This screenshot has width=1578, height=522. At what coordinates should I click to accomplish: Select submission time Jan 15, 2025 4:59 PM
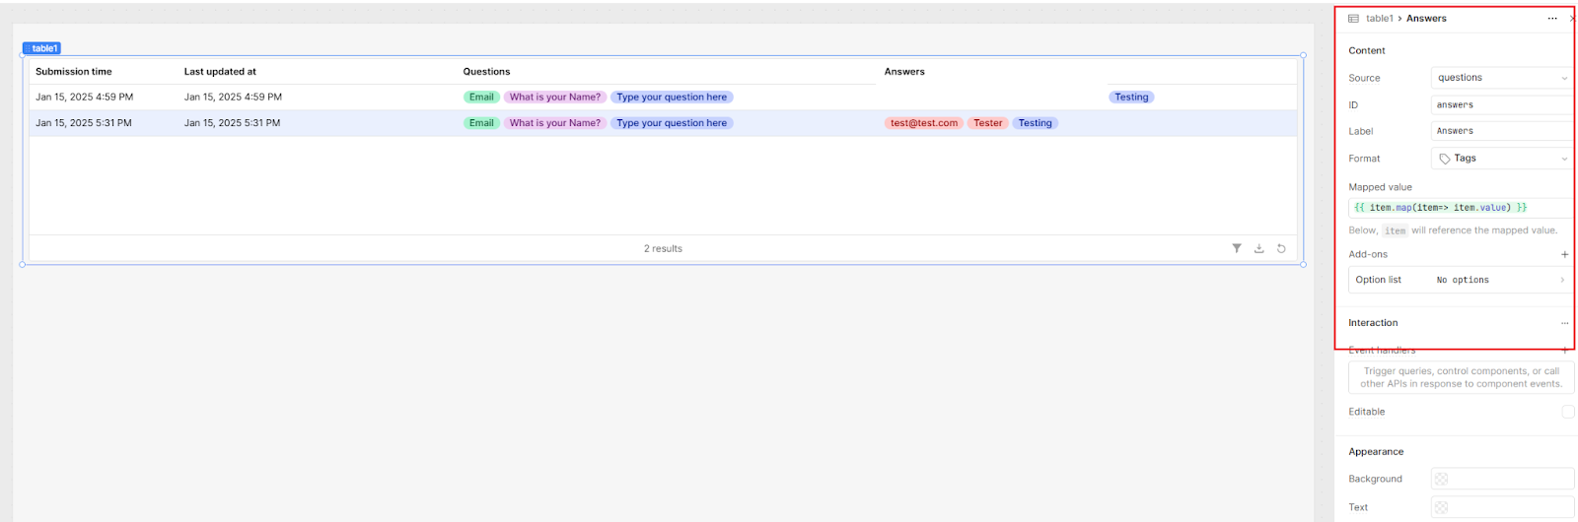pyautogui.click(x=84, y=97)
